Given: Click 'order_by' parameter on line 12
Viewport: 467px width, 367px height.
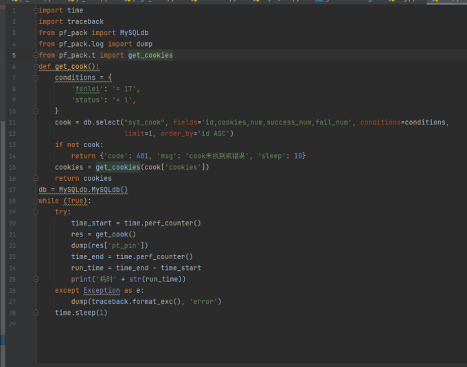Looking at the screenshot, I should (177, 133).
